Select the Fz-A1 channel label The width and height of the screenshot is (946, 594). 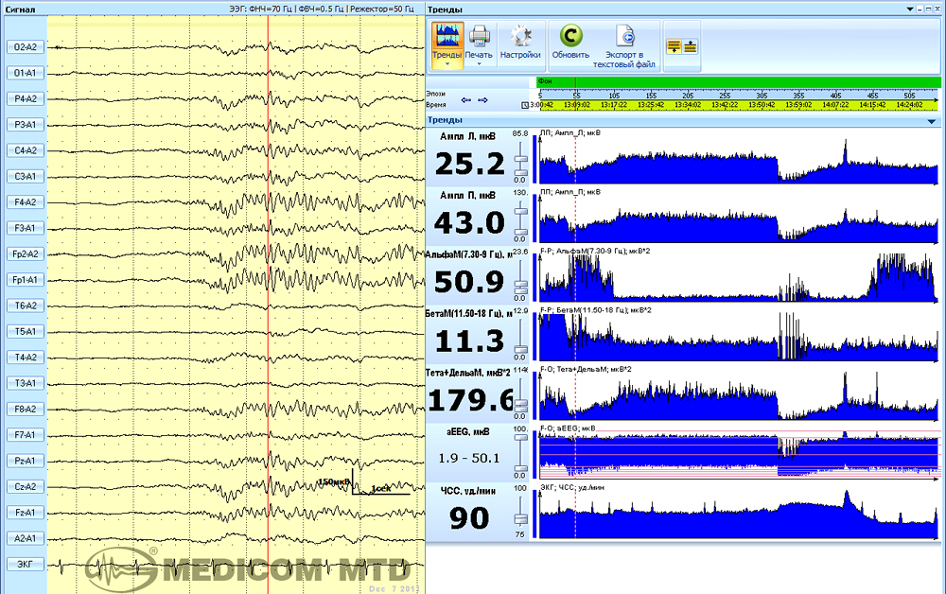26,513
